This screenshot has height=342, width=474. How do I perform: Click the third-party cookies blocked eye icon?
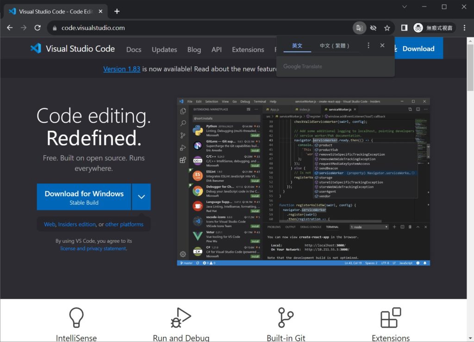point(374,28)
